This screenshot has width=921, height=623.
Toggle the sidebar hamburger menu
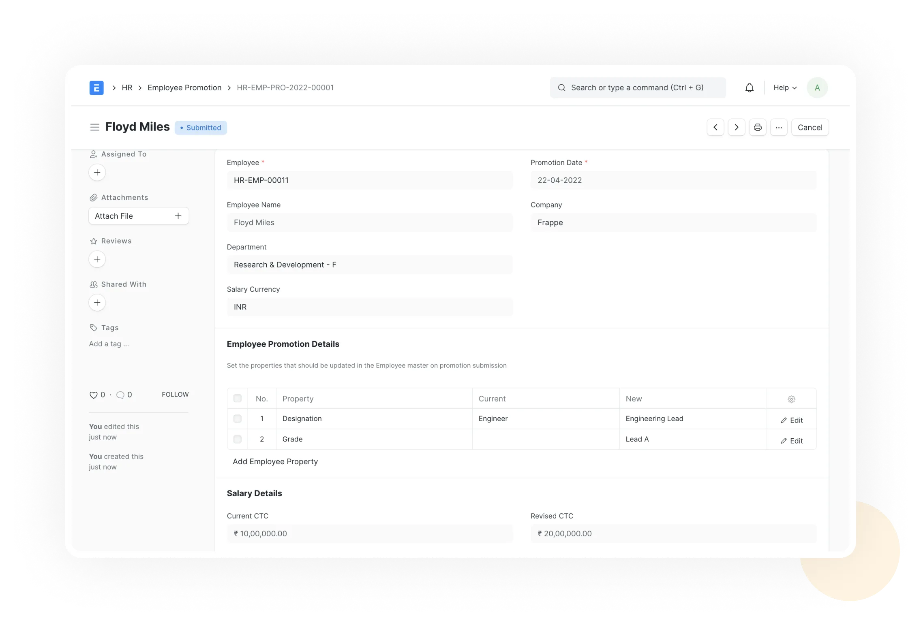coord(94,127)
